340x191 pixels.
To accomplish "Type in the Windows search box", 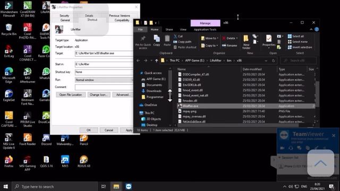I will (x=54, y=186).
